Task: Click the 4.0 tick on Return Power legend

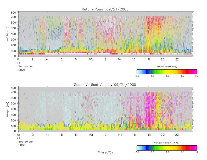Action: tap(182, 76)
